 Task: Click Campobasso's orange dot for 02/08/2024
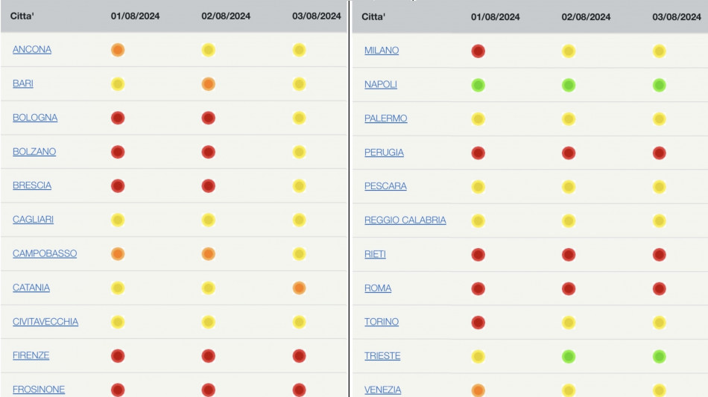point(209,254)
